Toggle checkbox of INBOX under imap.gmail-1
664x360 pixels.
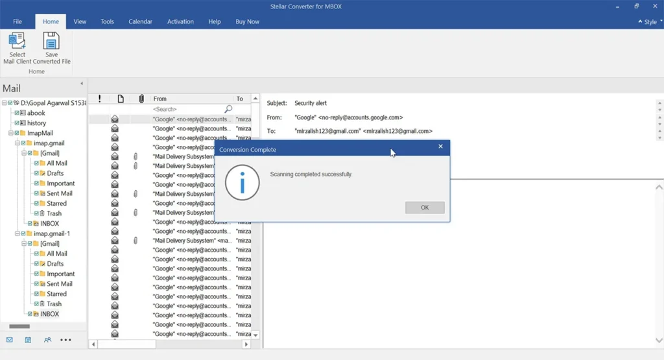pos(30,314)
